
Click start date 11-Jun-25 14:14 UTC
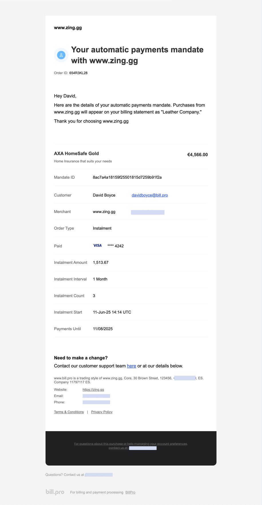click(x=112, y=312)
